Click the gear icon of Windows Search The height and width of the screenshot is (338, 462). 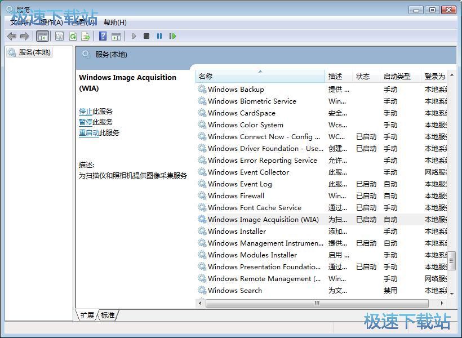tap(202, 290)
